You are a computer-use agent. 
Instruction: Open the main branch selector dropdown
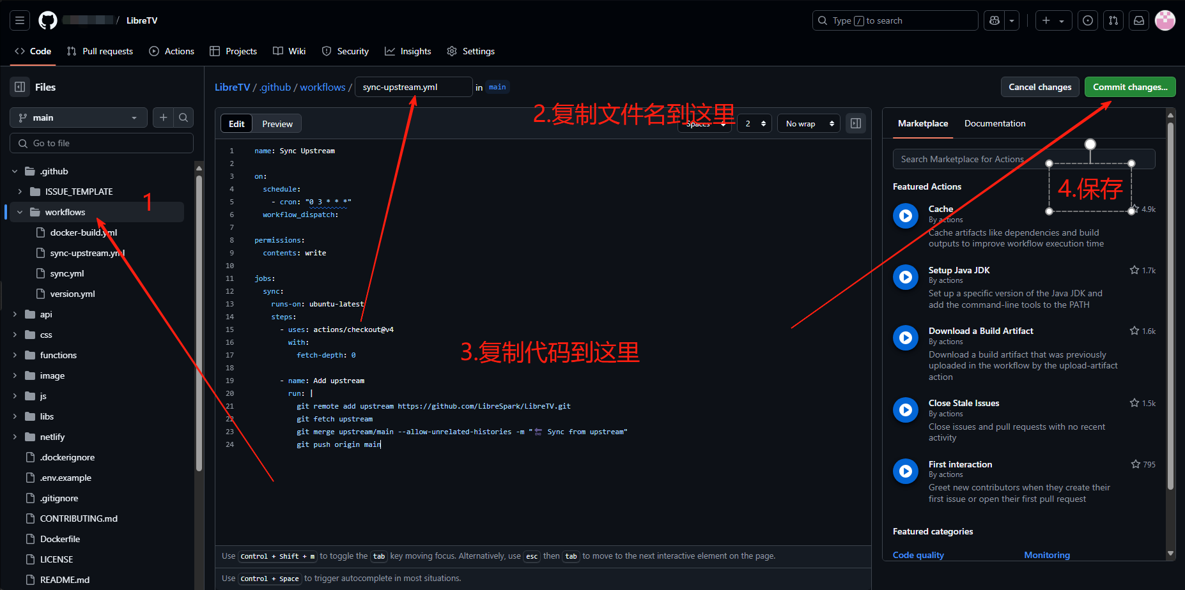79,117
